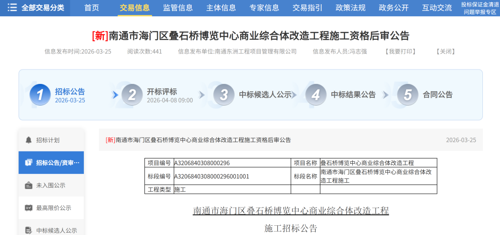
Task: Open 互动交流 in the navigation bar
Action: pyautogui.click(x=437, y=8)
